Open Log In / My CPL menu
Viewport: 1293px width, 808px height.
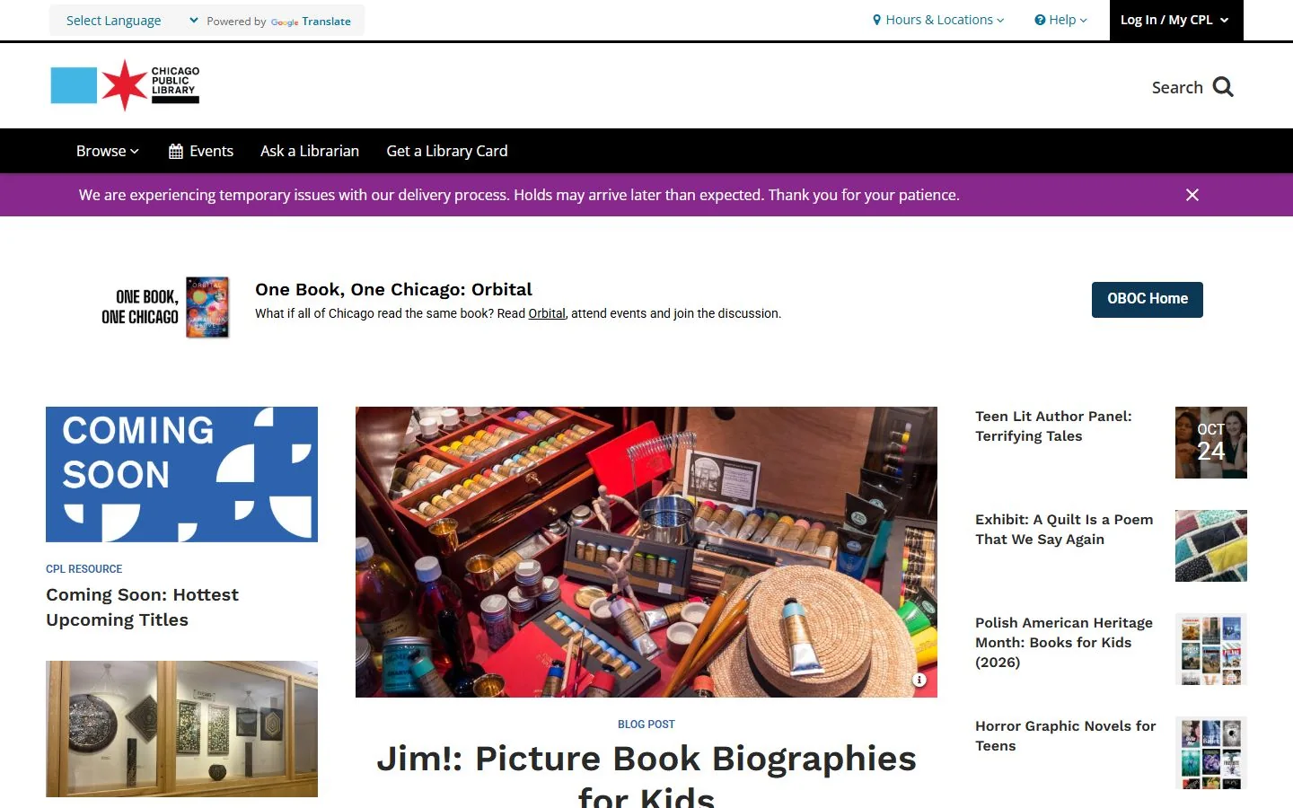(x=1176, y=20)
